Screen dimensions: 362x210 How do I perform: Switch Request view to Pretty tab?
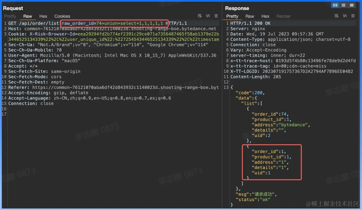click(x=10, y=16)
